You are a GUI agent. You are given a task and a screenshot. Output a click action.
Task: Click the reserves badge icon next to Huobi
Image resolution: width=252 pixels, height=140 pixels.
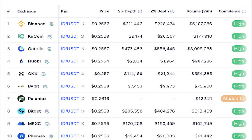[47, 62]
